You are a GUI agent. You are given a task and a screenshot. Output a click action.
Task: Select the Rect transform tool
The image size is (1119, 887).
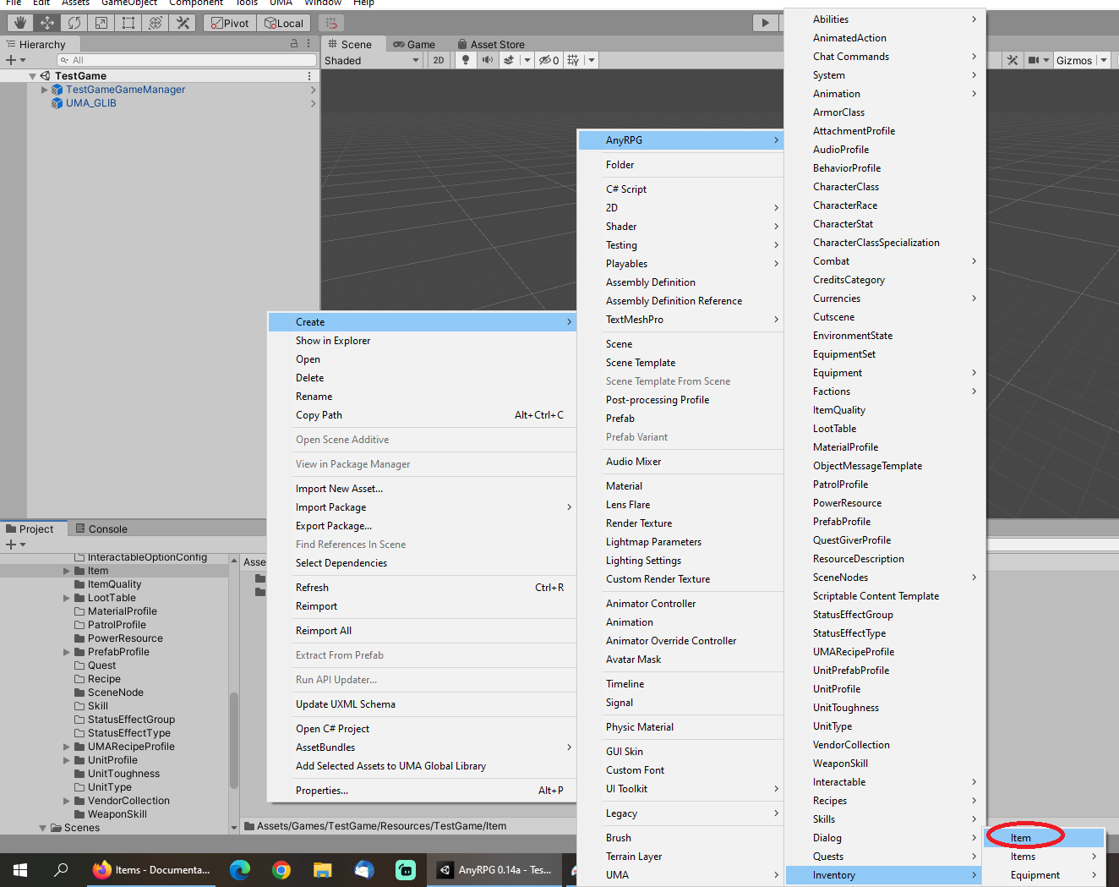point(128,23)
